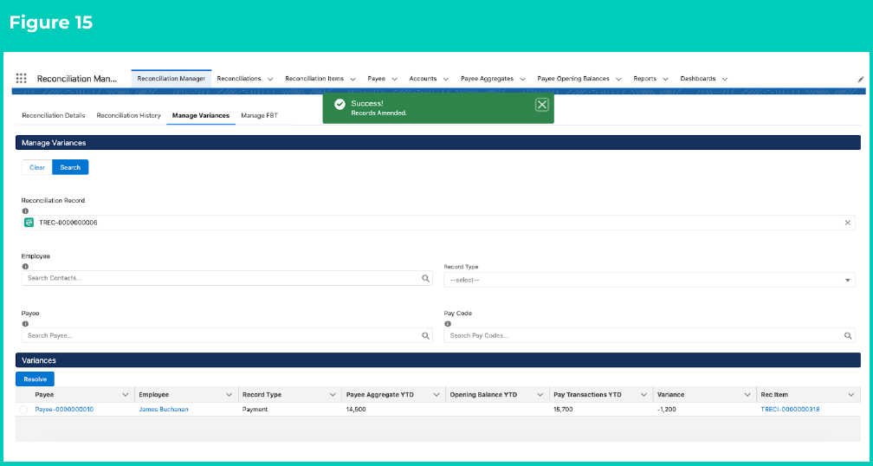Expand the Payee Opening Balances tab chevron

coord(618,79)
